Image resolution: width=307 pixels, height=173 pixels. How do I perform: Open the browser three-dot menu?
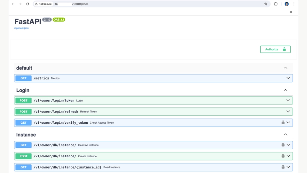pos(294,4)
